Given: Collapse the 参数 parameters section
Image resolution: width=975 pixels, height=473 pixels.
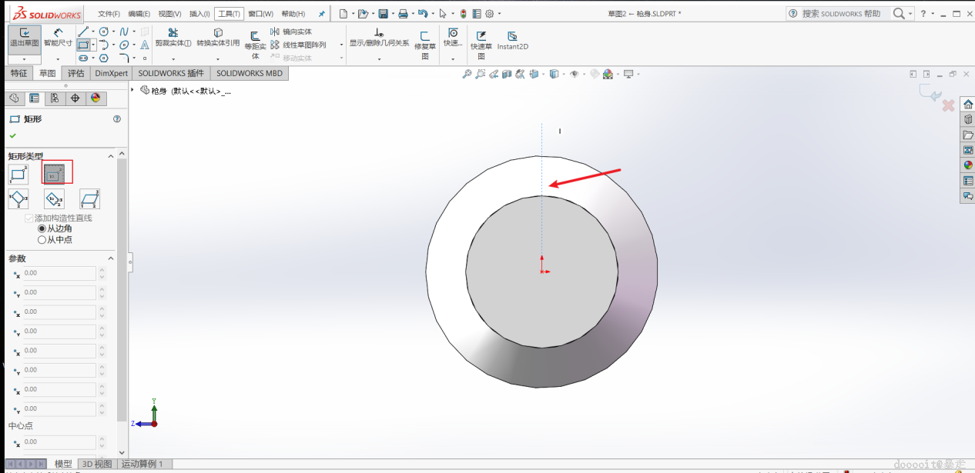Looking at the screenshot, I should (110, 258).
